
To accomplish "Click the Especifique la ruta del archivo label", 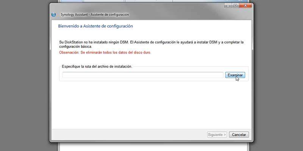I will click(97, 66).
